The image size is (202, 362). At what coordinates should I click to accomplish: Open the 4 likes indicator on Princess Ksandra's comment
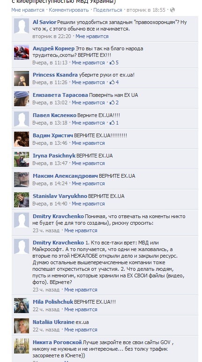[114, 82]
